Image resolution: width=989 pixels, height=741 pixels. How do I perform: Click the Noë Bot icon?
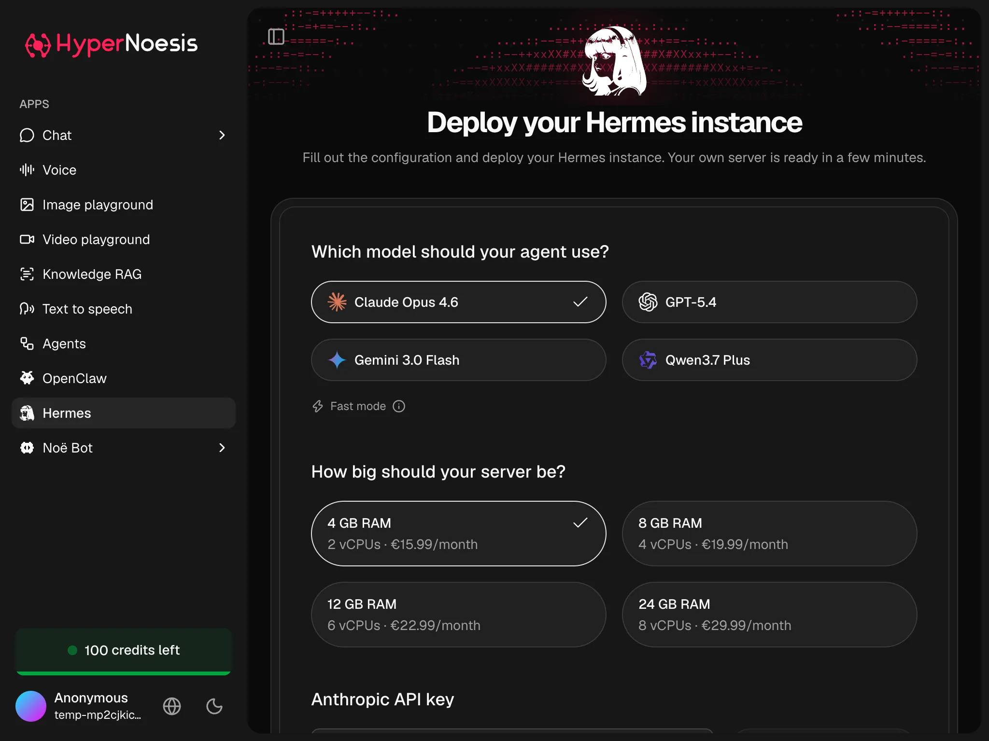pos(27,448)
